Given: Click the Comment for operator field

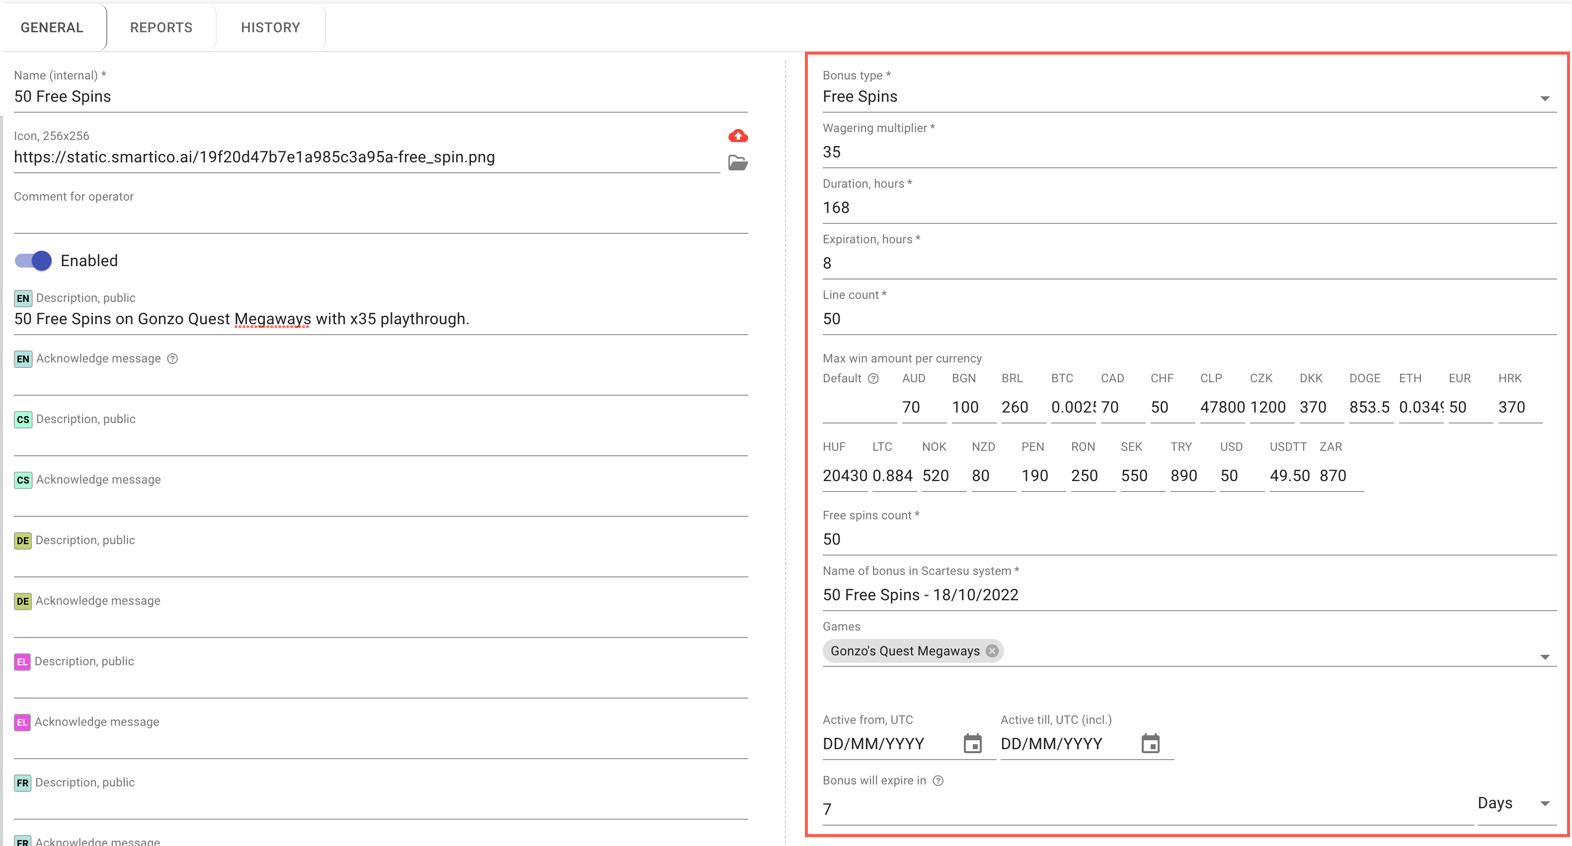Looking at the screenshot, I should 380,219.
